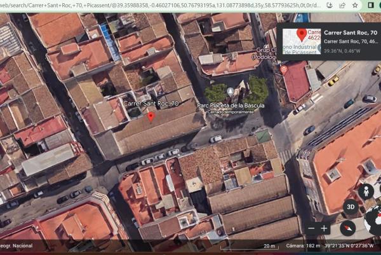Click the browser address bar URL
The height and width of the screenshot is (255, 381).
(x=159, y=6)
